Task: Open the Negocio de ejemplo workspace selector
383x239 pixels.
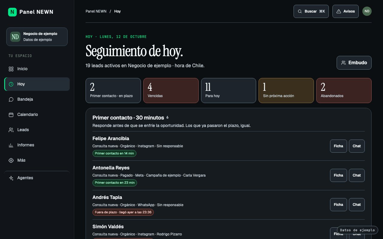Action: point(37,37)
